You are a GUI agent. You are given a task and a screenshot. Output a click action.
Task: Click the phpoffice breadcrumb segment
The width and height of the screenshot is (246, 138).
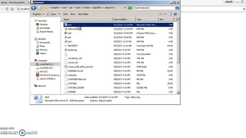coord(97,8)
